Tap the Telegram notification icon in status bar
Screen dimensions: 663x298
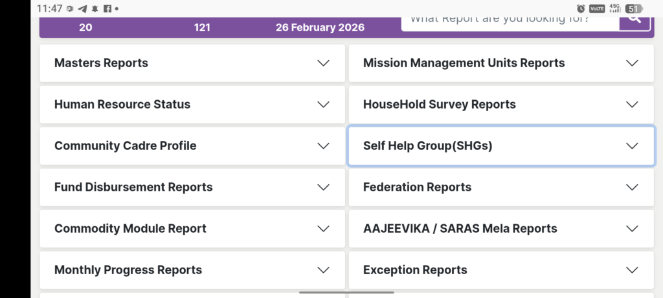[82, 9]
